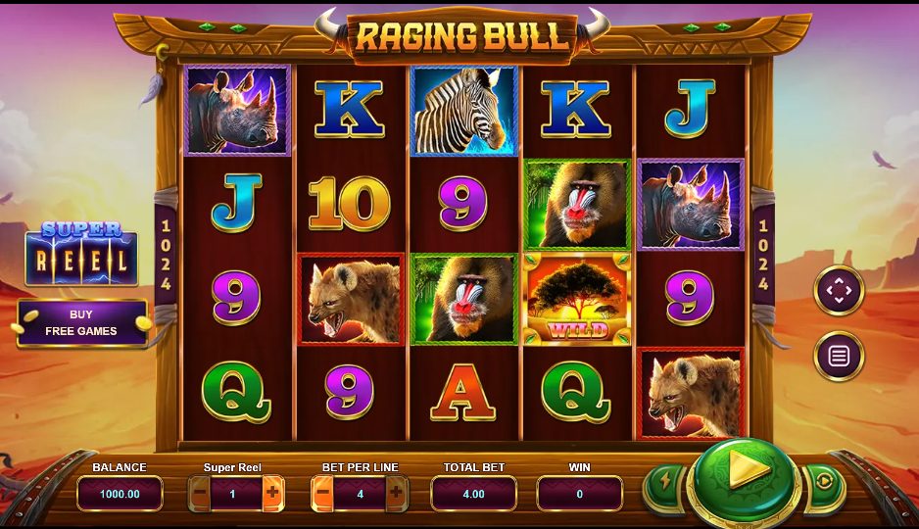This screenshot has width=919, height=529.
Task: Open autoplay with the circular arrow button
Action: [x=823, y=483]
